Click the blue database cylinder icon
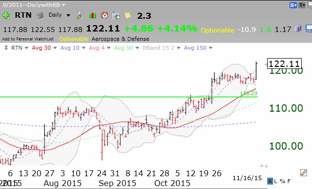 click(298, 29)
